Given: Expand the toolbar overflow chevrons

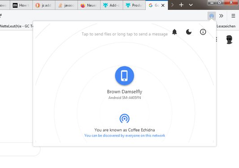Looking at the screenshot, I should pos(221,16).
